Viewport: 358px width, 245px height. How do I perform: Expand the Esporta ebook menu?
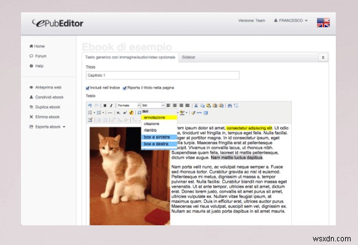click(x=48, y=127)
